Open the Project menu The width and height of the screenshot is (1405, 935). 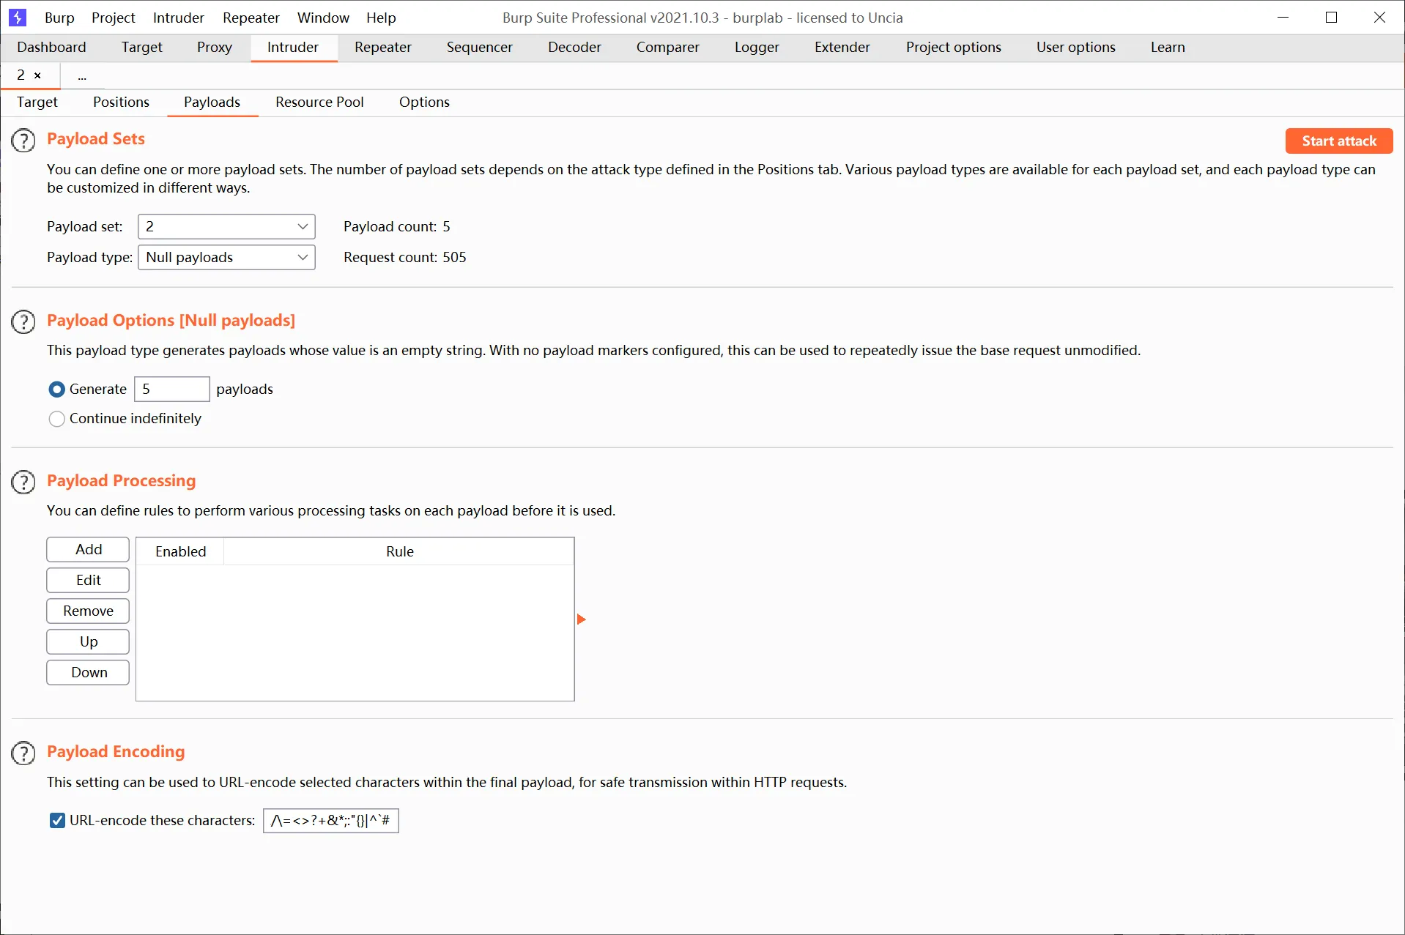(114, 18)
